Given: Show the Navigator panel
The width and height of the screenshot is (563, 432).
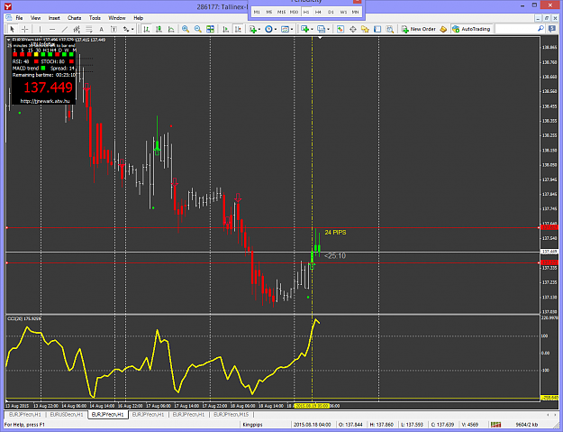Looking at the screenshot, I should tap(365, 29).
